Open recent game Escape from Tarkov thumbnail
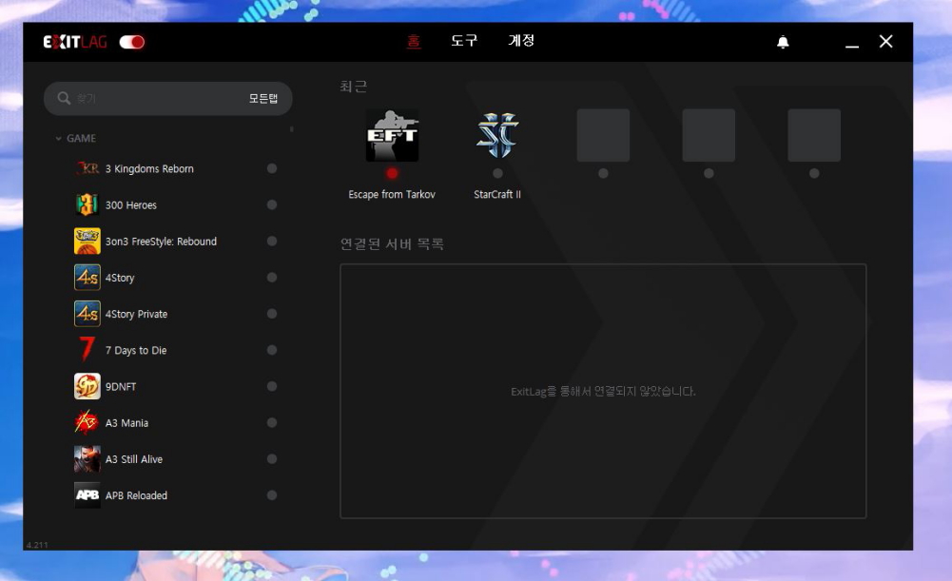The image size is (952, 581). click(392, 135)
